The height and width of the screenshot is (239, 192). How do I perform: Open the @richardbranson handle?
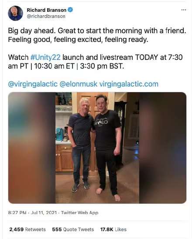coord(46,16)
